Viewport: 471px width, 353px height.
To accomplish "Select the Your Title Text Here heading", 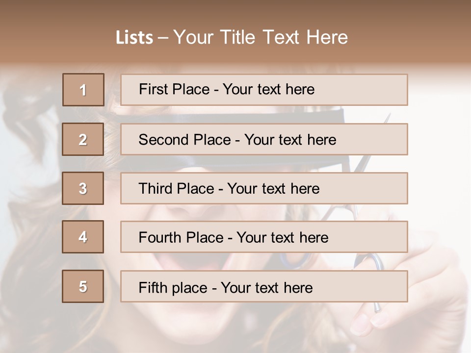I will (x=261, y=37).
